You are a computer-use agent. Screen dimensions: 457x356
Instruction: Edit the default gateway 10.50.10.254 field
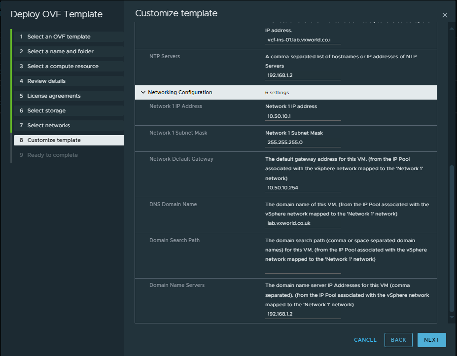(303, 188)
